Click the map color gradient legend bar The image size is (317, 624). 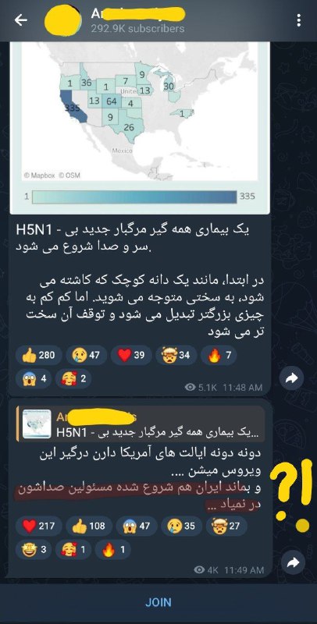point(134,197)
